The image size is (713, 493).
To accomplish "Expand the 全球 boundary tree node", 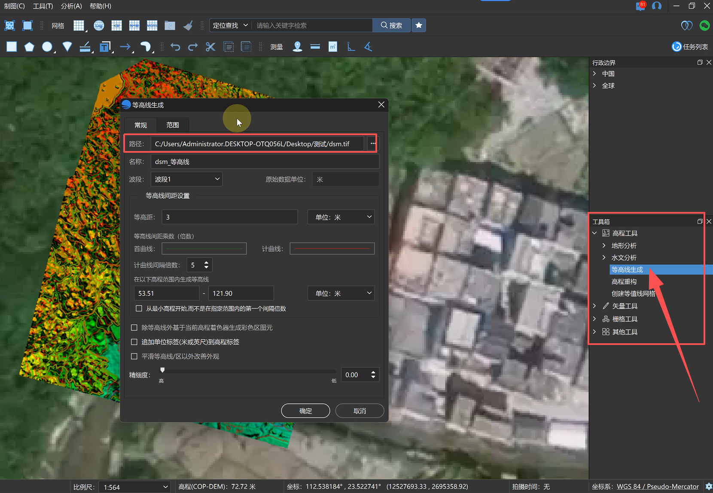I will pyautogui.click(x=594, y=85).
